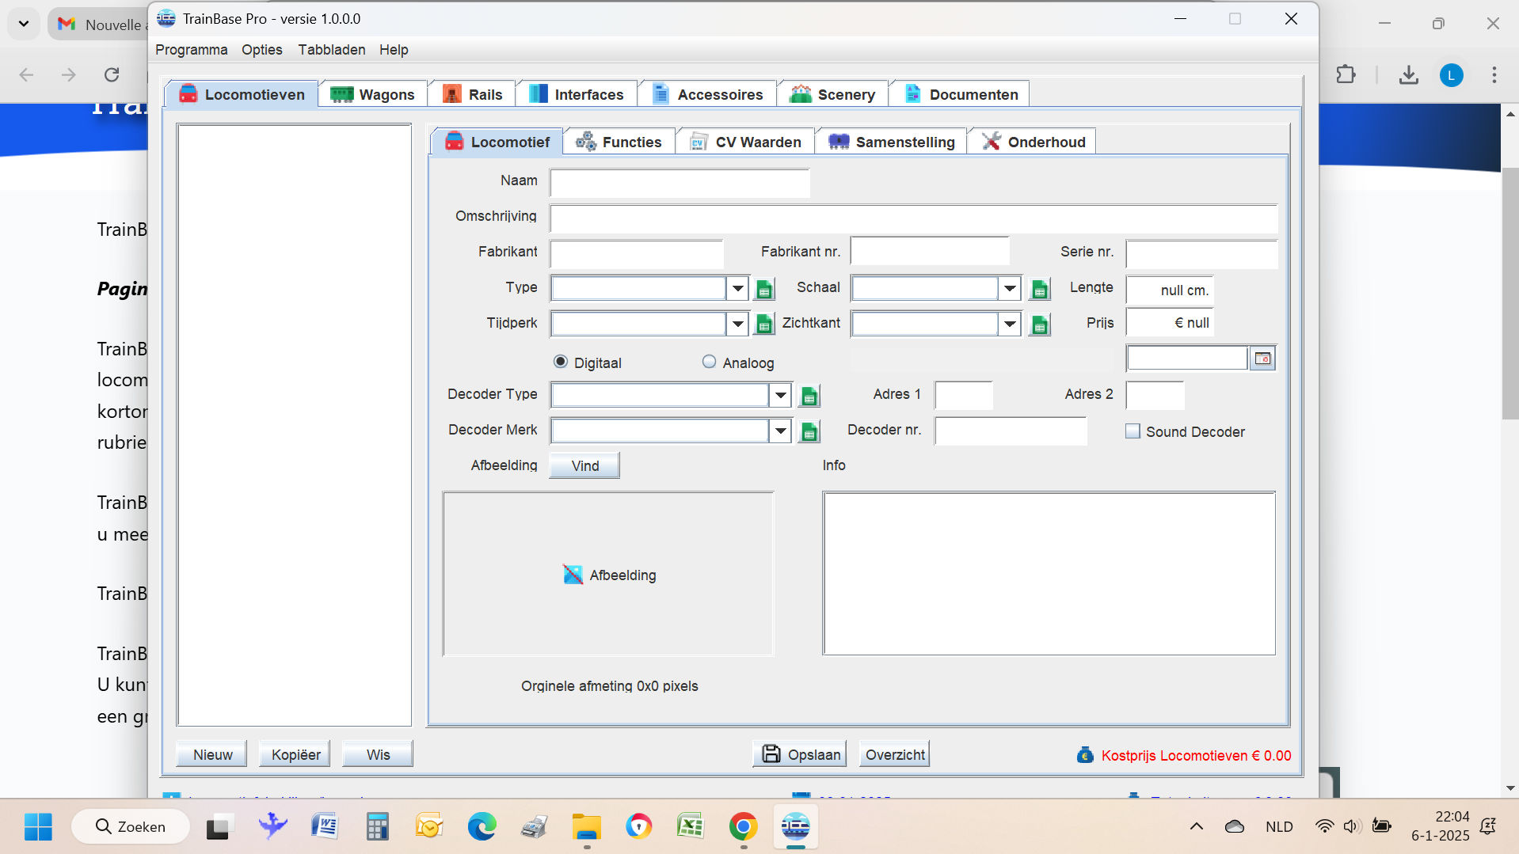Open Calculator from the taskbar
The height and width of the screenshot is (854, 1519).
(377, 826)
